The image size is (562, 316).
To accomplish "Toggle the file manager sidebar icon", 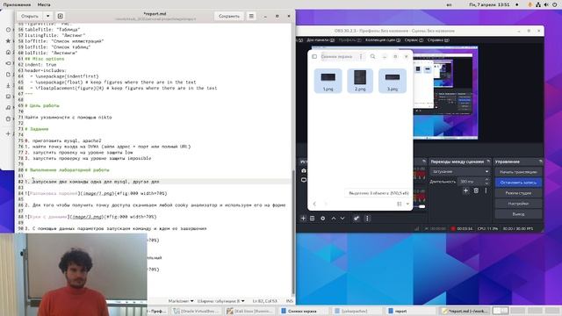I will point(314,56).
